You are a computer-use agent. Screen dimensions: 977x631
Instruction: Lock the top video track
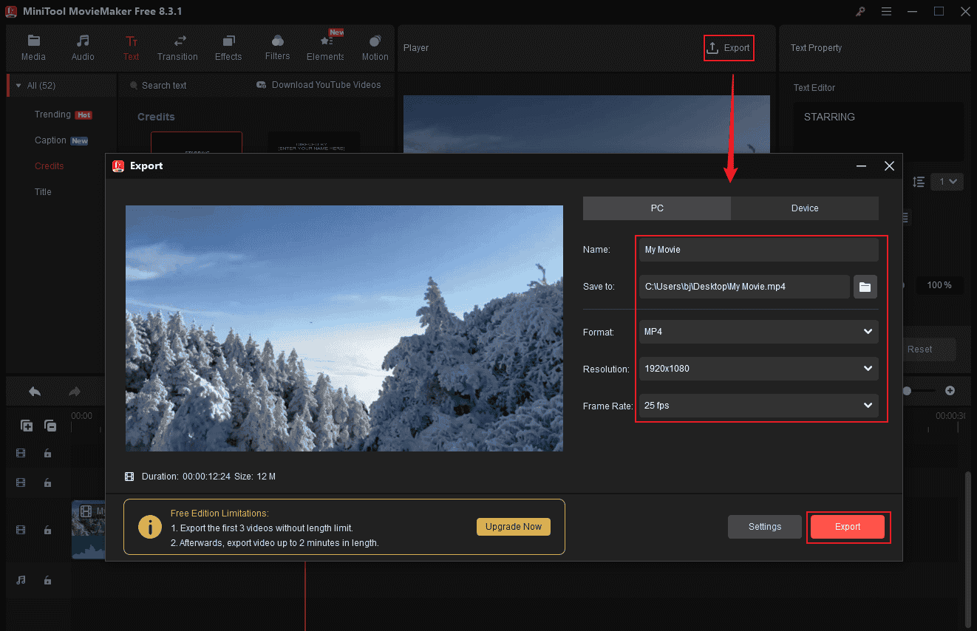click(x=48, y=453)
